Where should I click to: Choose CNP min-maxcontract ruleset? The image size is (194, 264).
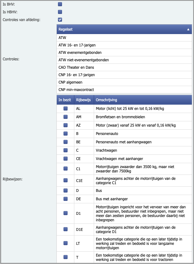[123, 89]
